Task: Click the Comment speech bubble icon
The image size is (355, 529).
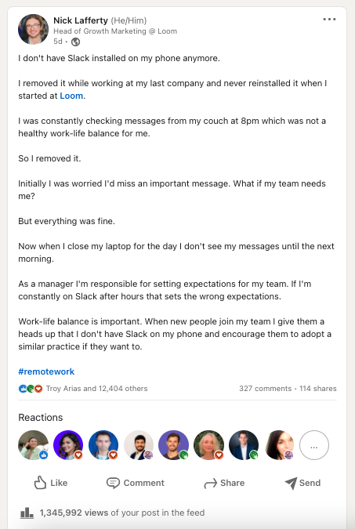Action: tap(113, 483)
